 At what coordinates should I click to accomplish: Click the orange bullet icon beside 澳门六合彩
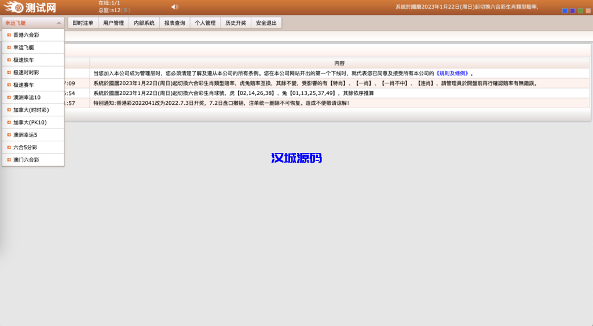click(9, 160)
